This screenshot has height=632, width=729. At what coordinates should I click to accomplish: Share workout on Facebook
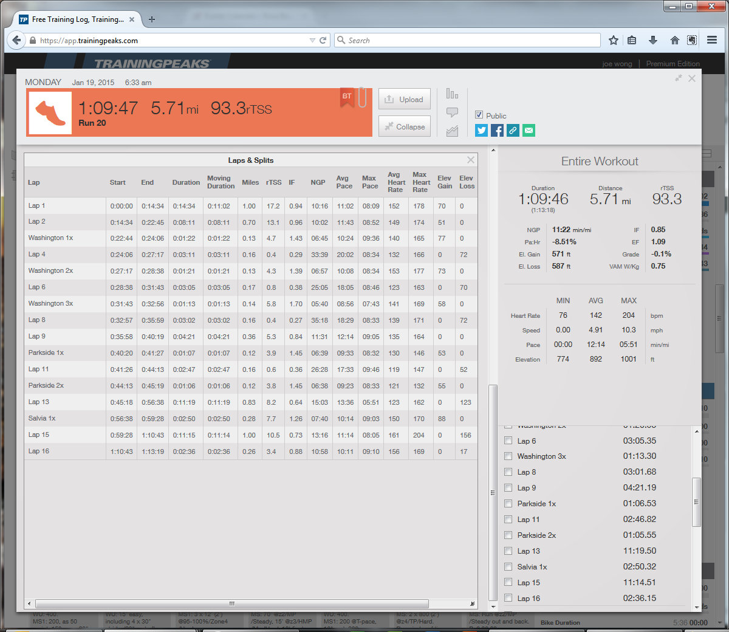pyautogui.click(x=497, y=130)
